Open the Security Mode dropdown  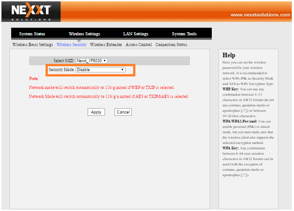click(x=100, y=70)
